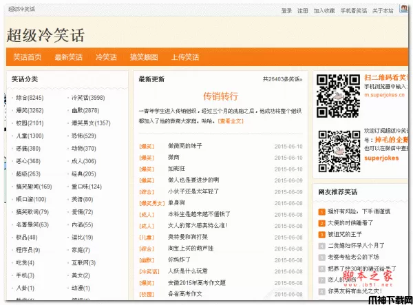Switch to the 搞笑趣图 tab
The height and width of the screenshot is (305, 413).
pyautogui.click(x=144, y=57)
